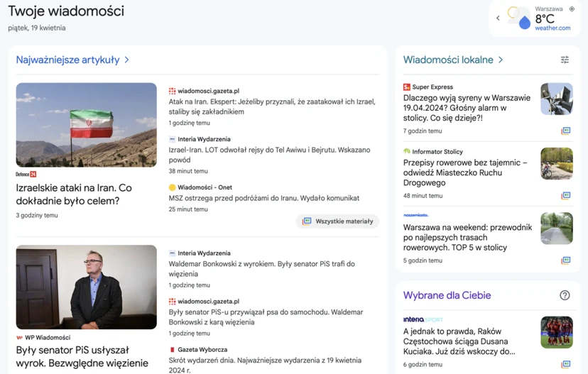The image size is (588, 374).
Task: Open the 'Skrót wydarzeń dnia' article
Action: (x=265, y=365)
